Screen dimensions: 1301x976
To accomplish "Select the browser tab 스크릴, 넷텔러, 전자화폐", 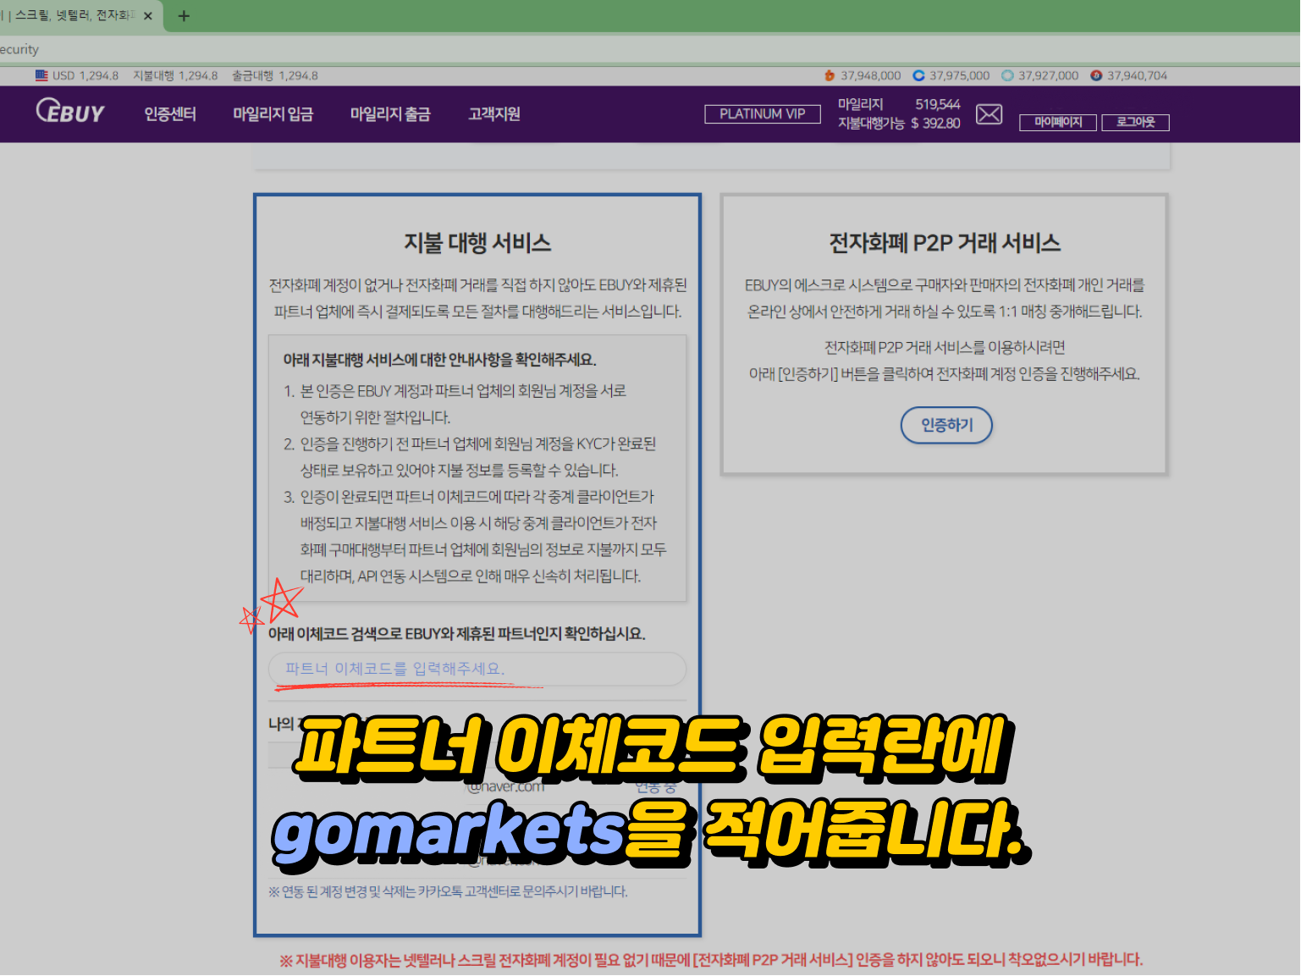I will [x=74, y=15].
